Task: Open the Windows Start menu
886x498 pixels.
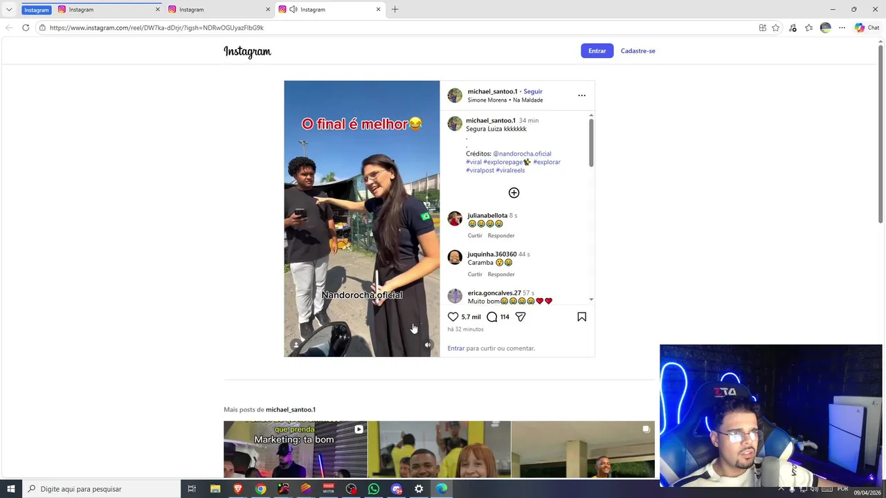Action: click(x=11, y=489)
